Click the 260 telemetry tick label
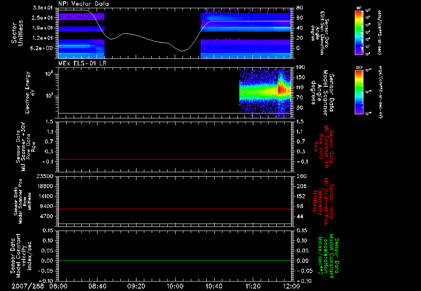The width and height of the screenshot is (421, 291). point(301,176)
